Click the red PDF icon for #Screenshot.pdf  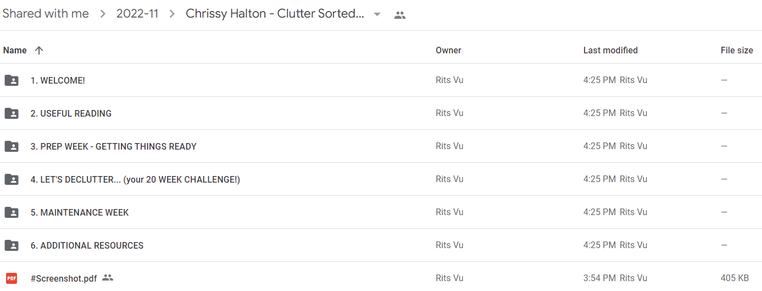pyautogui.click(x=12, y=278)
